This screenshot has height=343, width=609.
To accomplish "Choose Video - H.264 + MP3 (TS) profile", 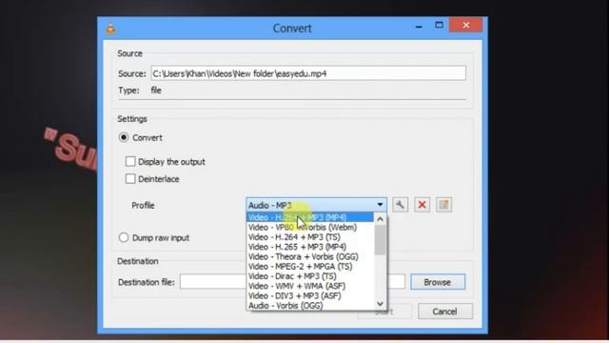I will (310, 237).
